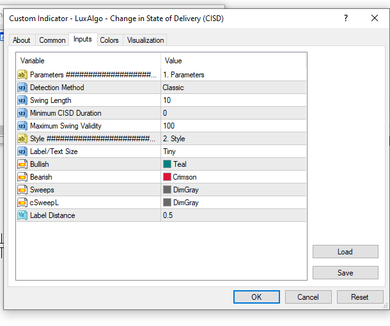Click the Load button
Screen dimensions: 390x326
click(345, 252)
